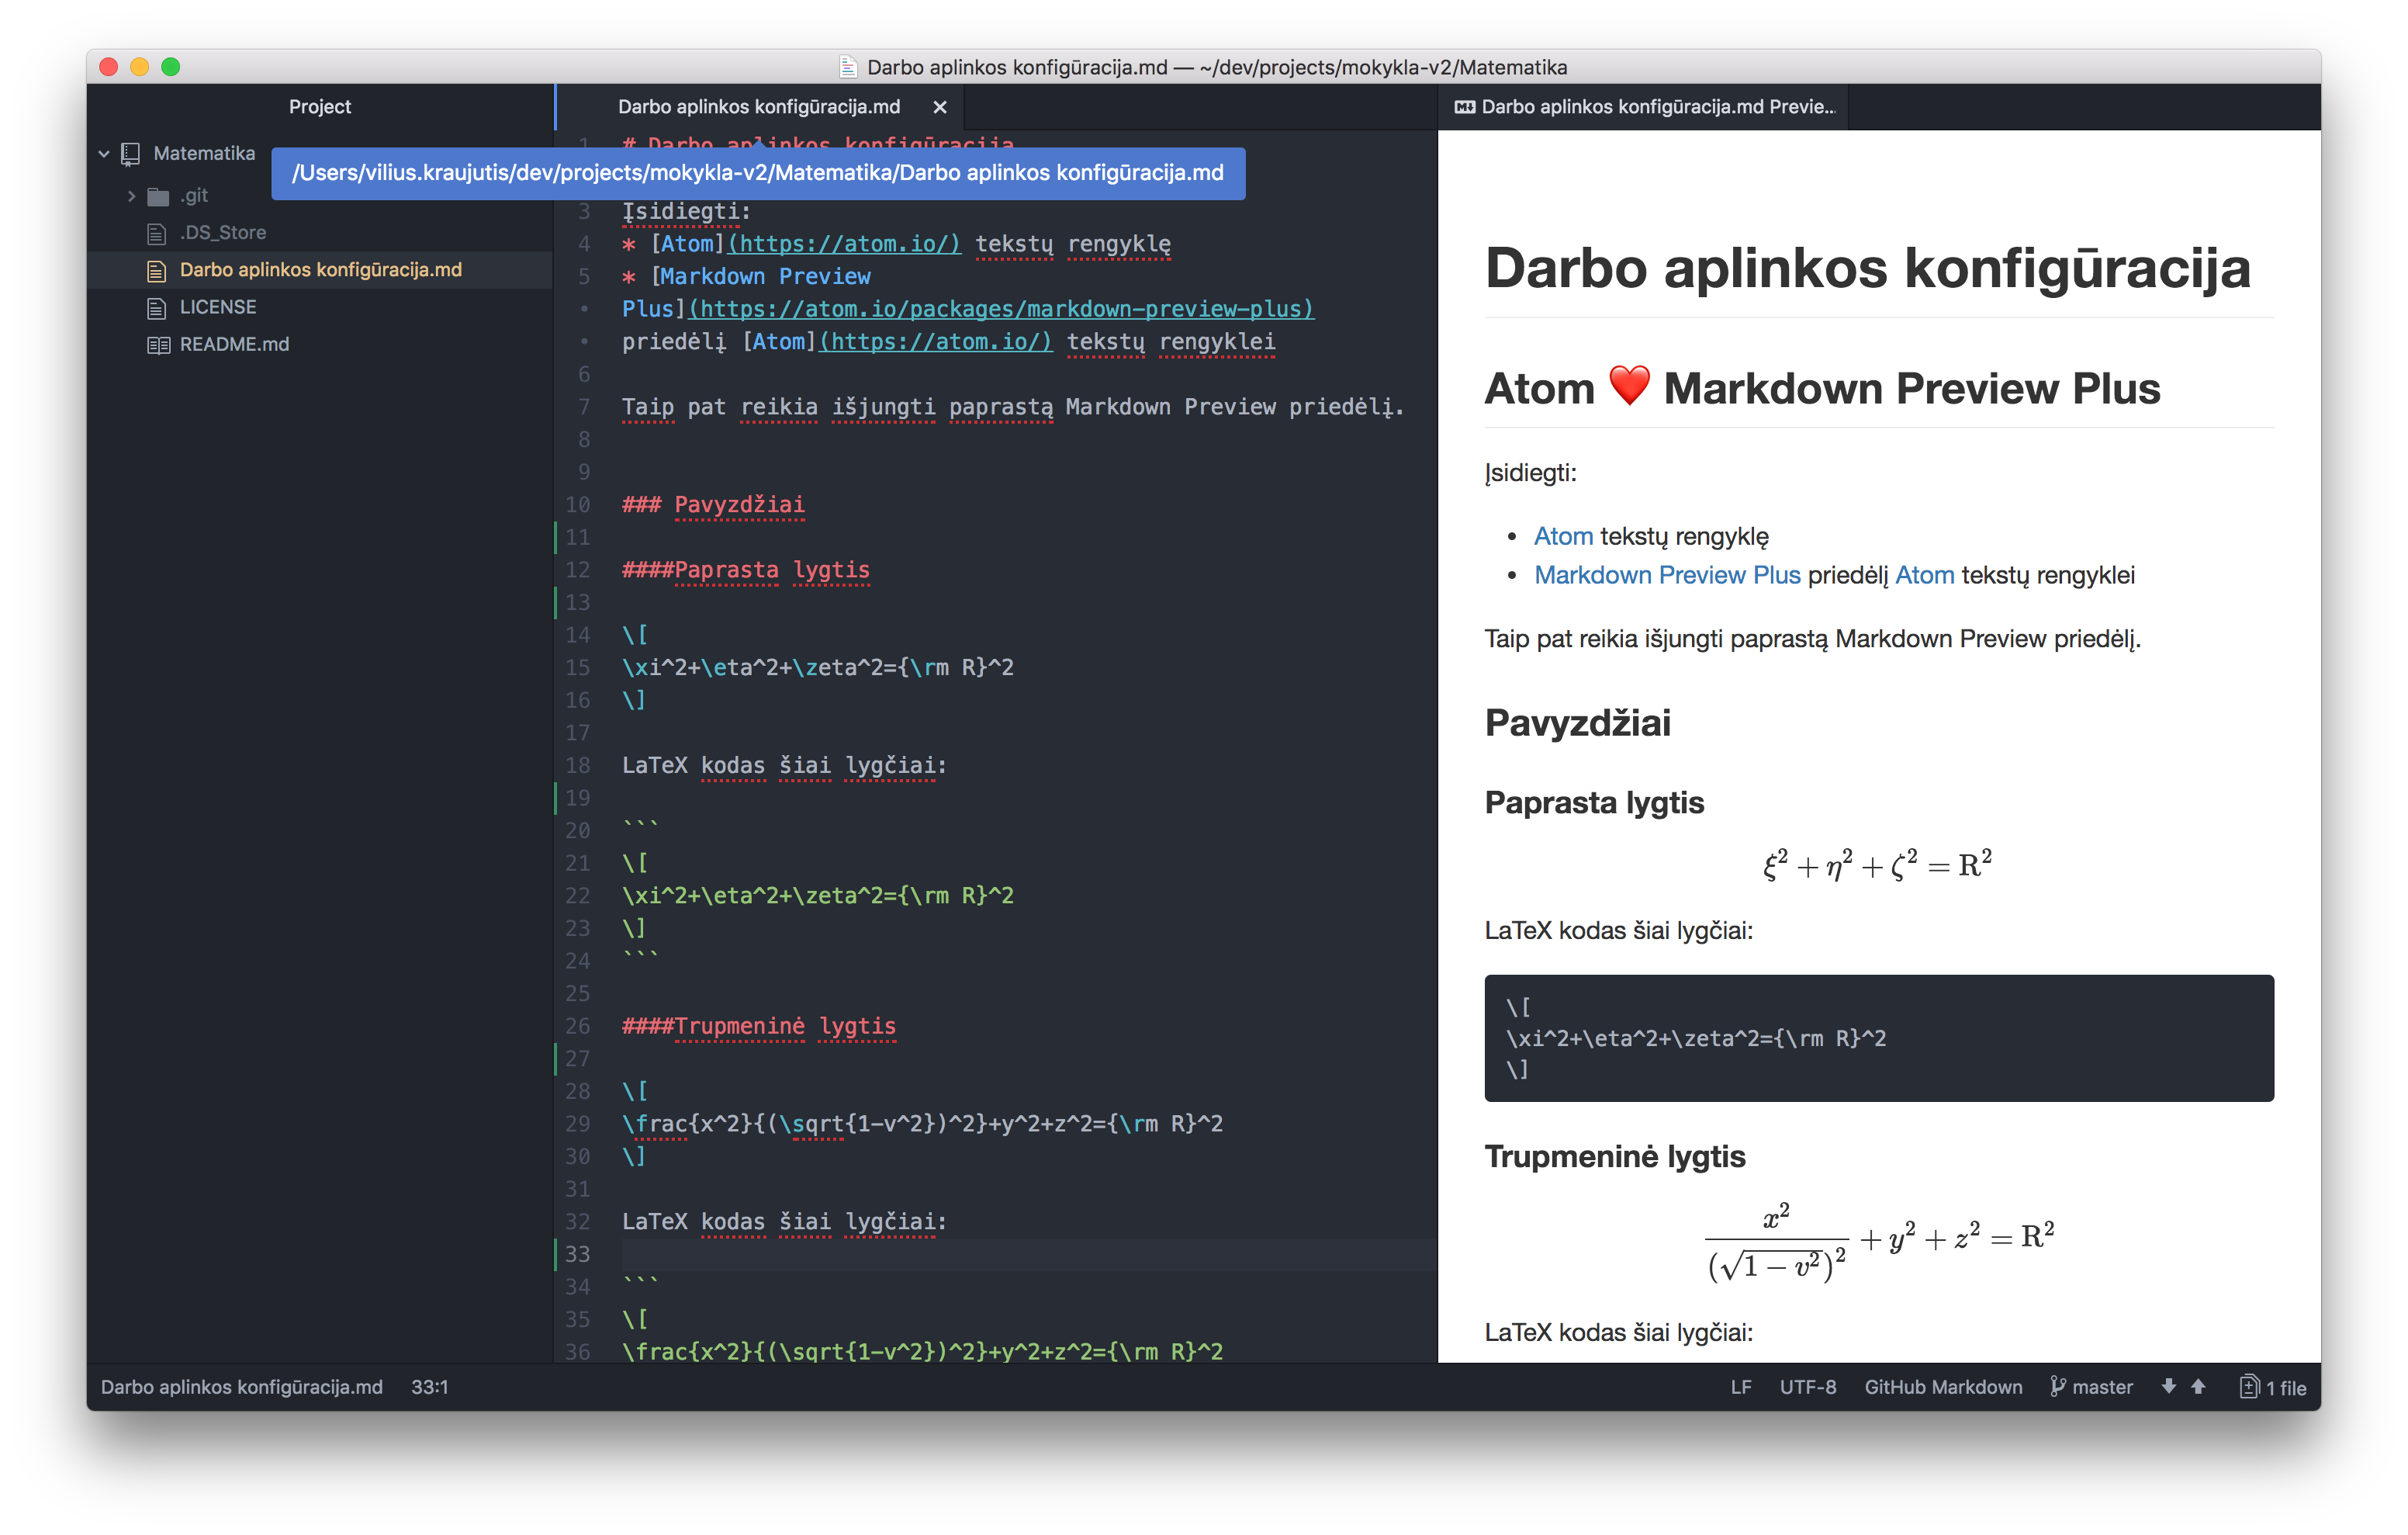The image size is (2408, 1535).
Task: Close the Darbo aplinkos konfigūracija.md editor tab
Action: 940,107
